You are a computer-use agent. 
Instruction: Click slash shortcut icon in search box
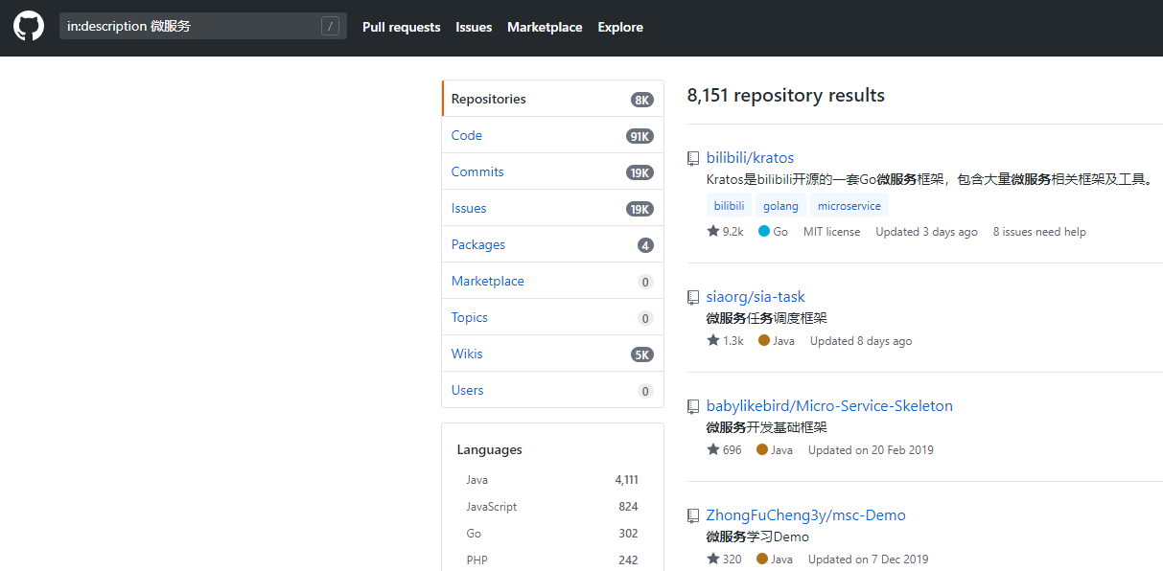pos(331,27)
